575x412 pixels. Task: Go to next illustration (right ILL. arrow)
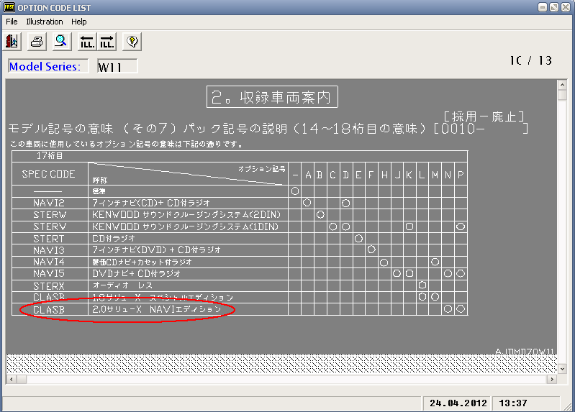pyautogui.click(x=107, y=42)
